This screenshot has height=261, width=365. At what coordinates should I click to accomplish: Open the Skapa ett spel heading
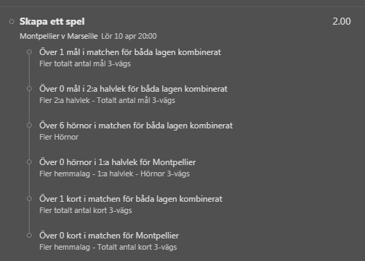tap(52, 22)
